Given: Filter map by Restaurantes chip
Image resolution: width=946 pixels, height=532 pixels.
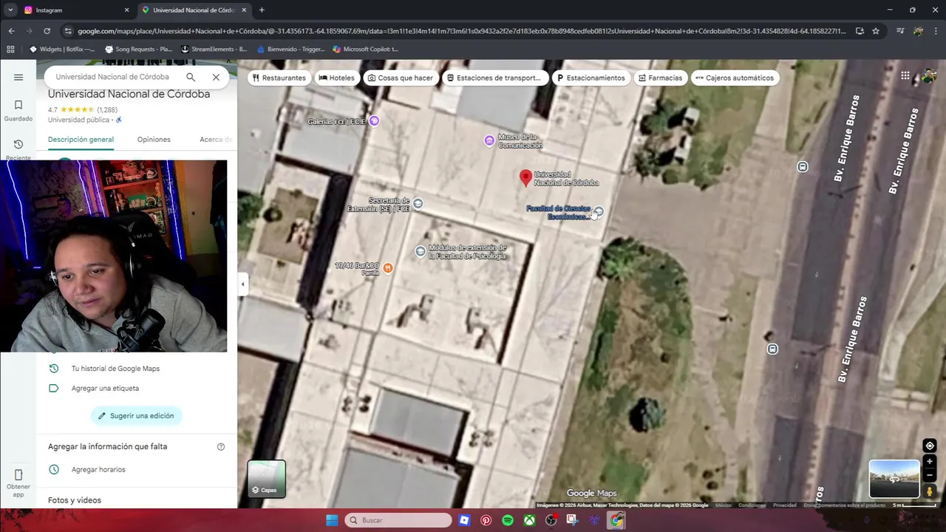Looking at the screenshot, I should point(279,78).
